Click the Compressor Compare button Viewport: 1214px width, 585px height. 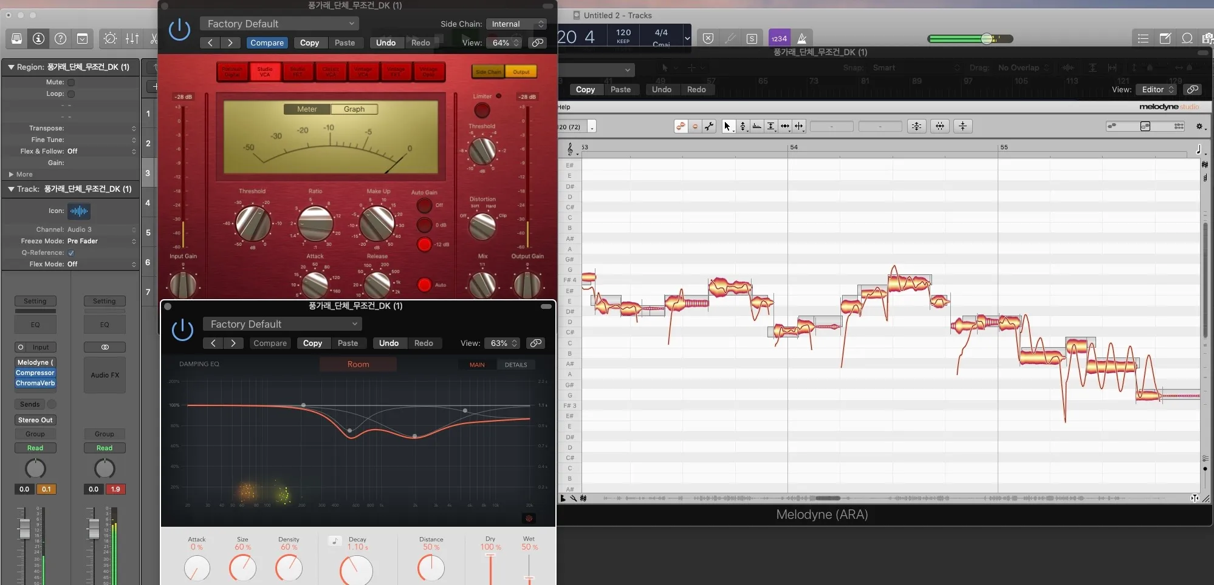[267, 42]
